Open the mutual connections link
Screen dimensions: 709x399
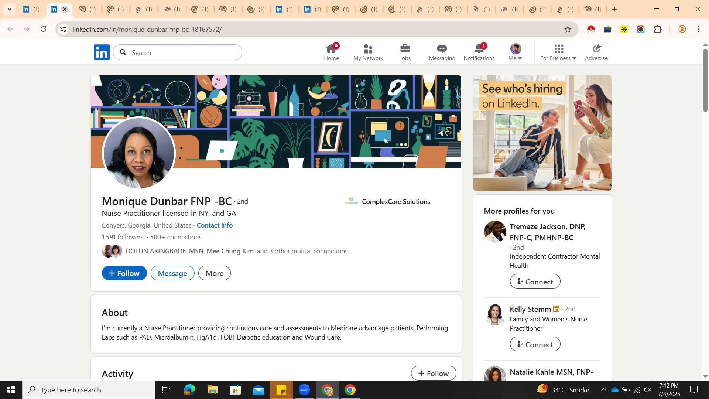click(236, 251)
